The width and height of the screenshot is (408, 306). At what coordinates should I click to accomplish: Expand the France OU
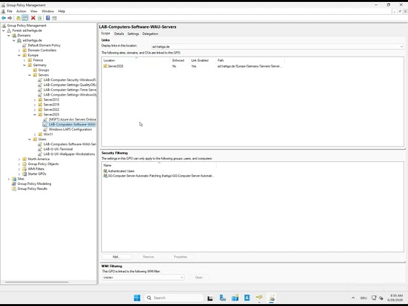pos(24,60)
